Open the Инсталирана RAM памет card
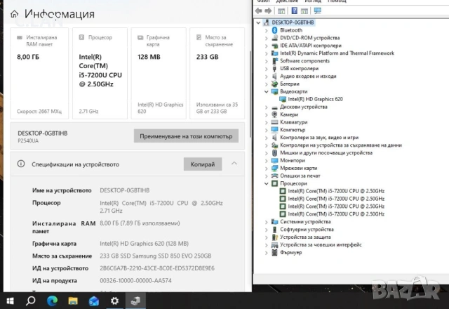The image size is (449, 309). point(39,73)
